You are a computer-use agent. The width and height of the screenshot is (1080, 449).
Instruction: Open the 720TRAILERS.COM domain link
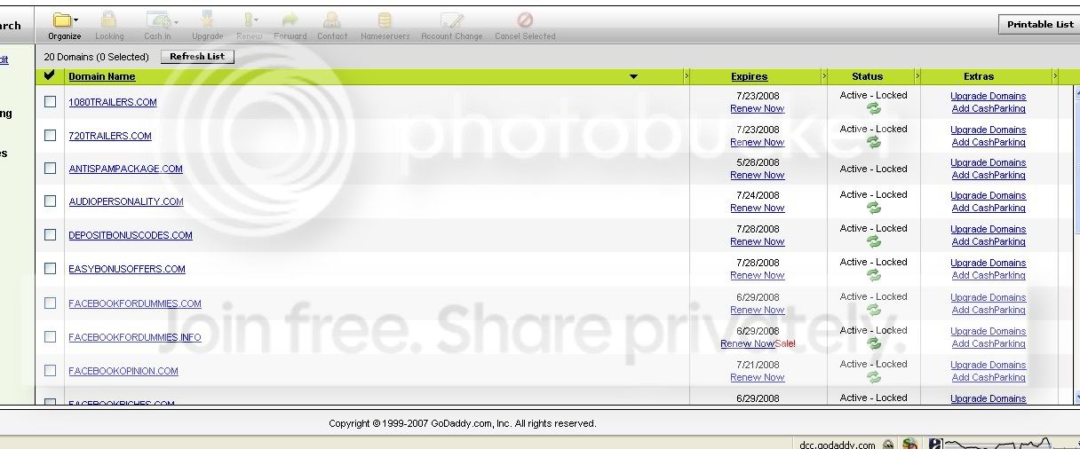[x=110, y=136]
